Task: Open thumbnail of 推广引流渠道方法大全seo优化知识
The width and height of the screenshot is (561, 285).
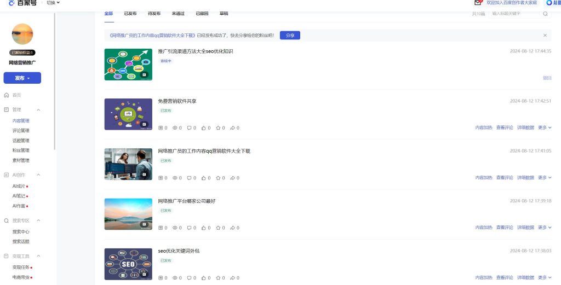Action: (x=128, y=65)
